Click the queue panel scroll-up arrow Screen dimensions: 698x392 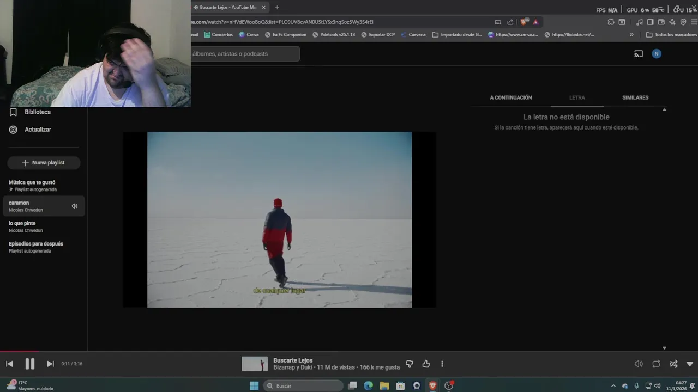coord(664,110)
